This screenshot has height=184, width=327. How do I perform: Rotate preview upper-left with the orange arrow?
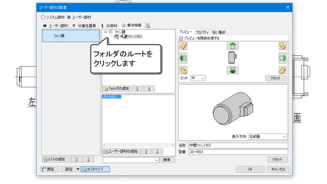tap(183, 46)
